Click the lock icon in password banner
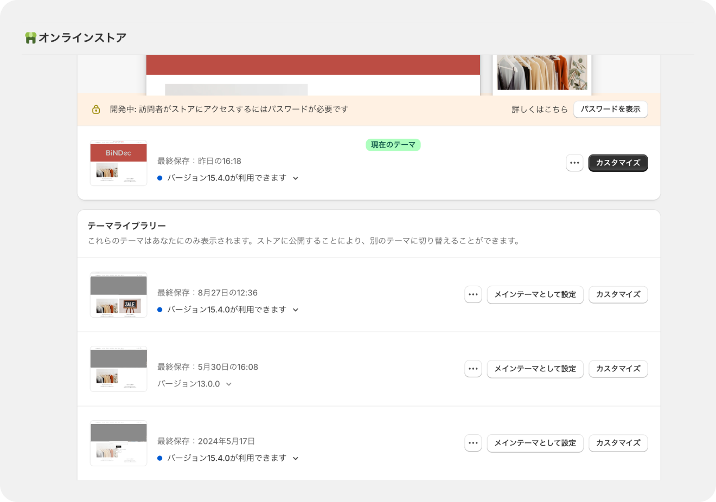 (x=96, y=110)
